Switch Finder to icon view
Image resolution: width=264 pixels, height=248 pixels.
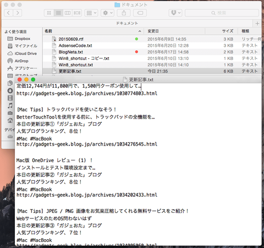[49, 13]
